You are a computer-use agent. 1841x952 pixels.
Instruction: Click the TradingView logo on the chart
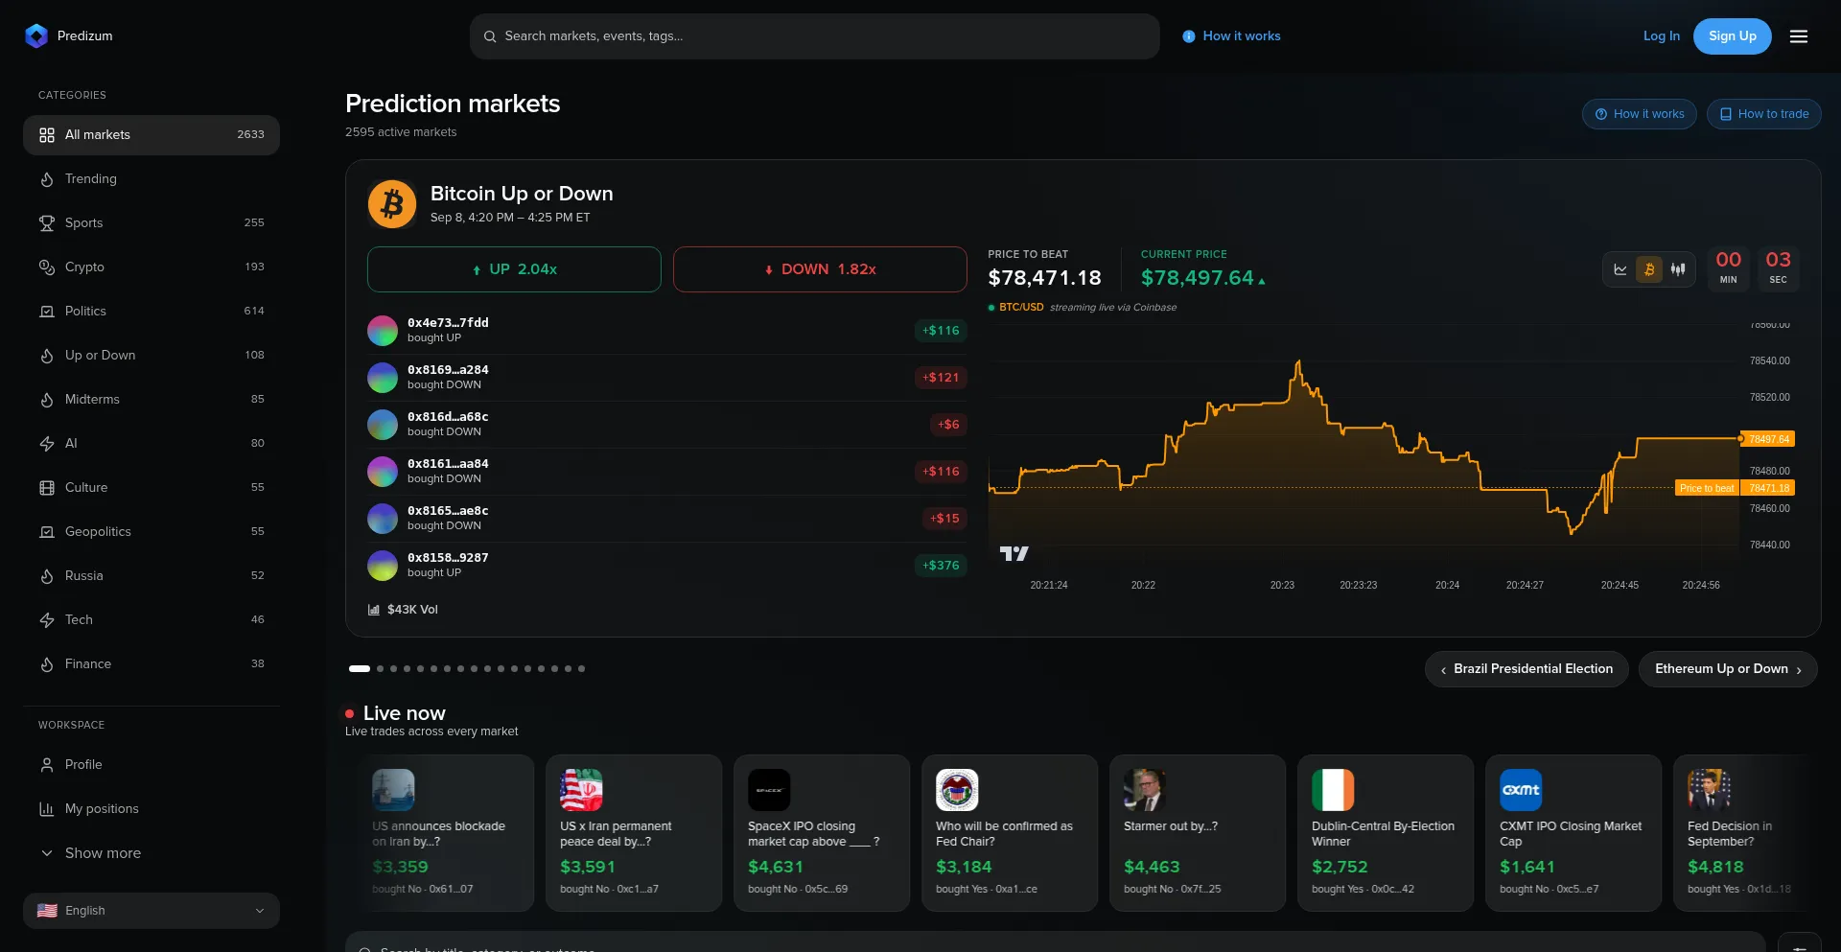[1014, 553]
